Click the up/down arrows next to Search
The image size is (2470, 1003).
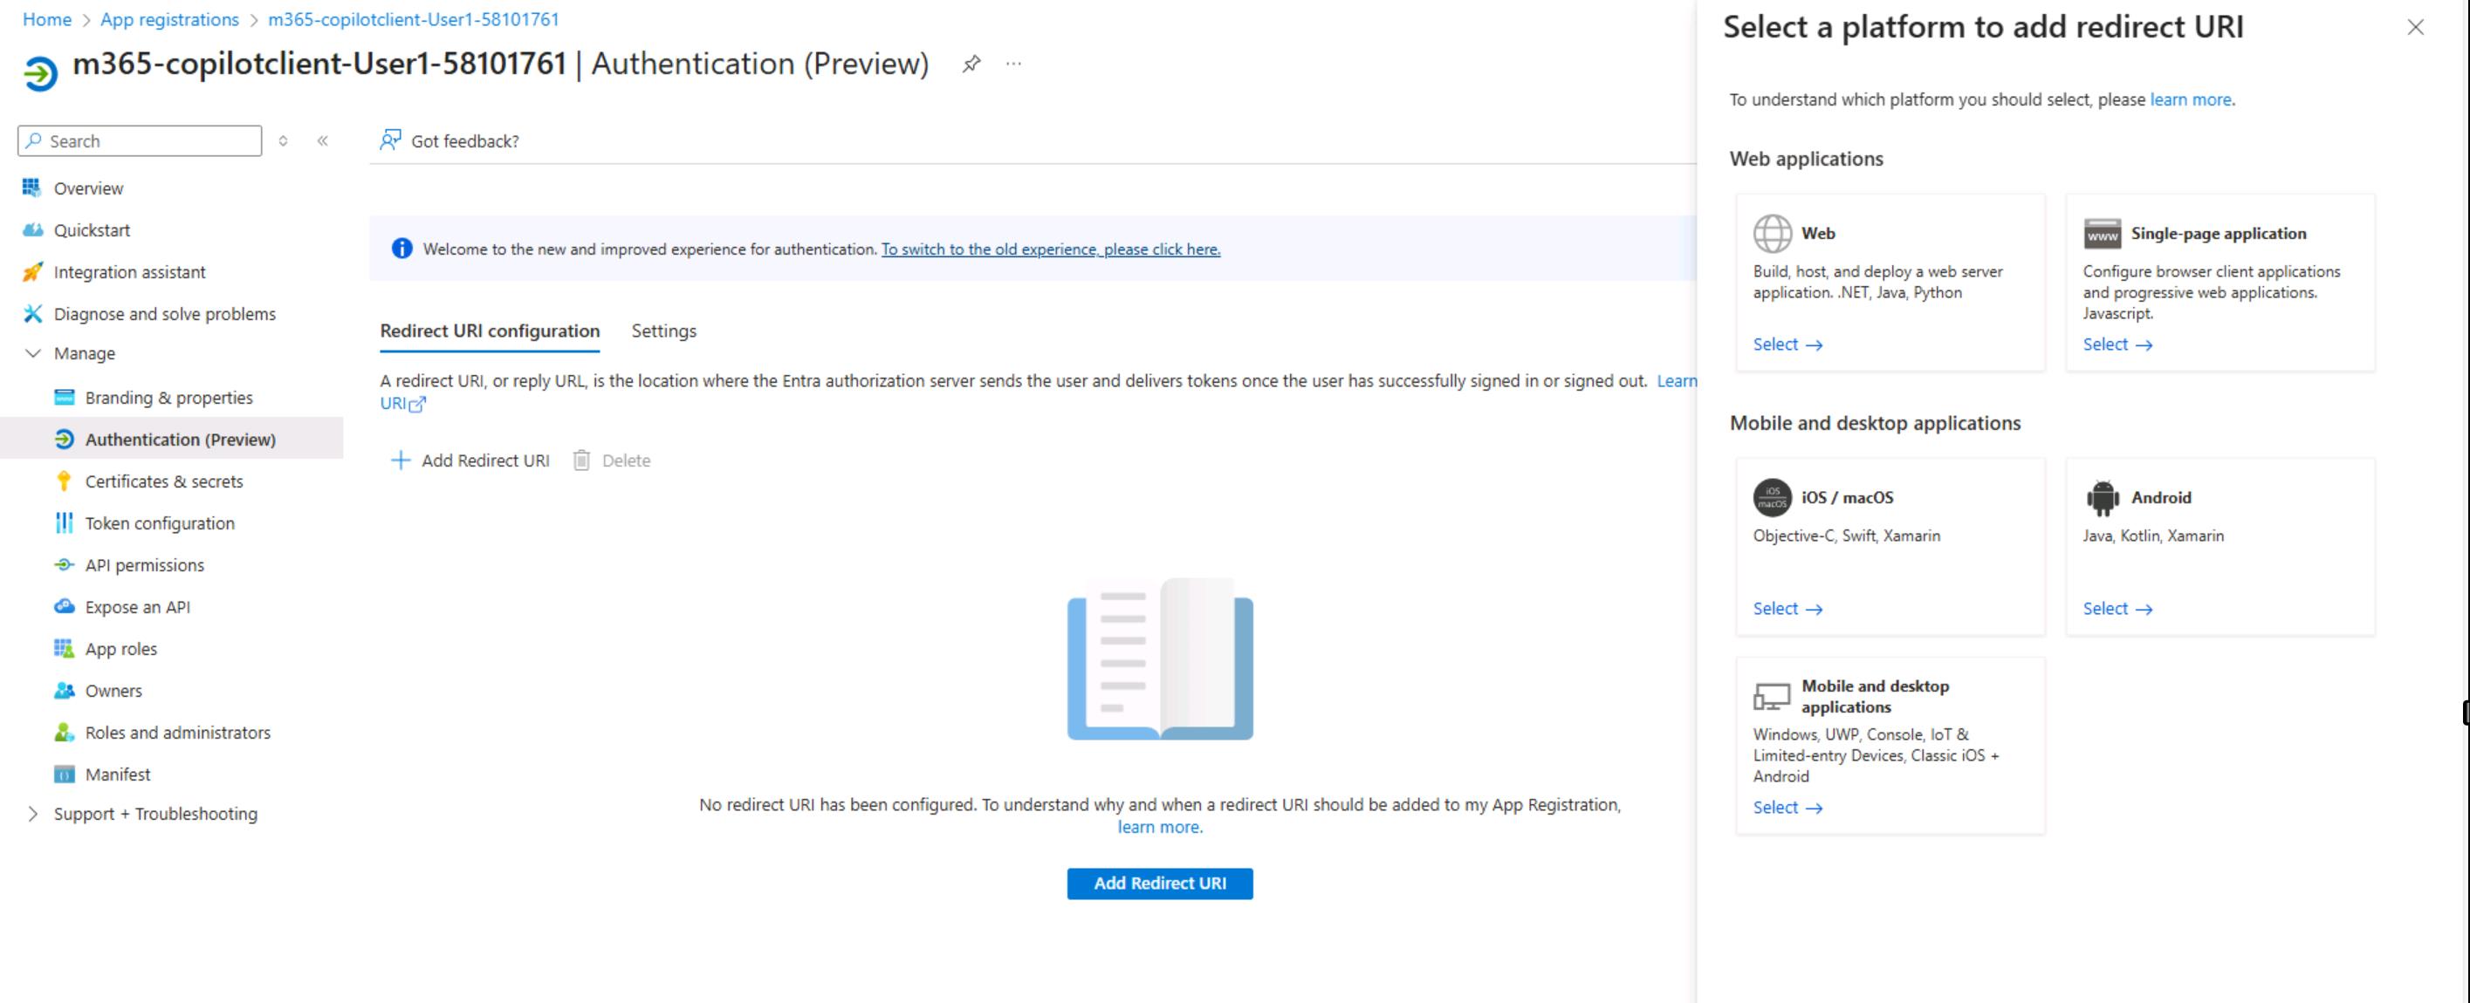(283, 140)
